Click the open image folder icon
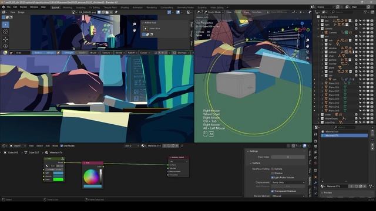376x211 pixels. pyautogui.click(x=107, y=12)
